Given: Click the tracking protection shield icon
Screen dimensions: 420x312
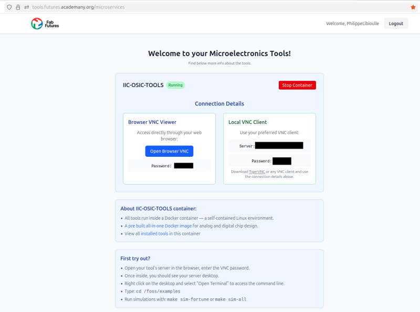Looking at the screenshot, I should [x=9, y=7].
